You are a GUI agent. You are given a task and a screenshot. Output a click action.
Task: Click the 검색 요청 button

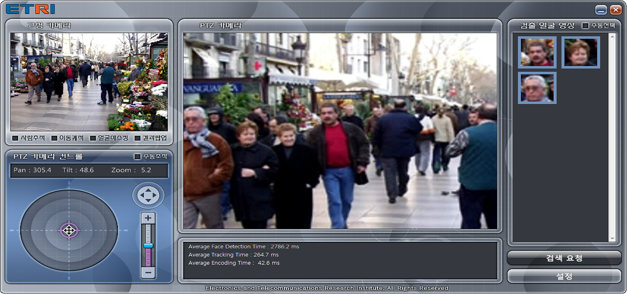pyautogui.click(x=564, y=258)
